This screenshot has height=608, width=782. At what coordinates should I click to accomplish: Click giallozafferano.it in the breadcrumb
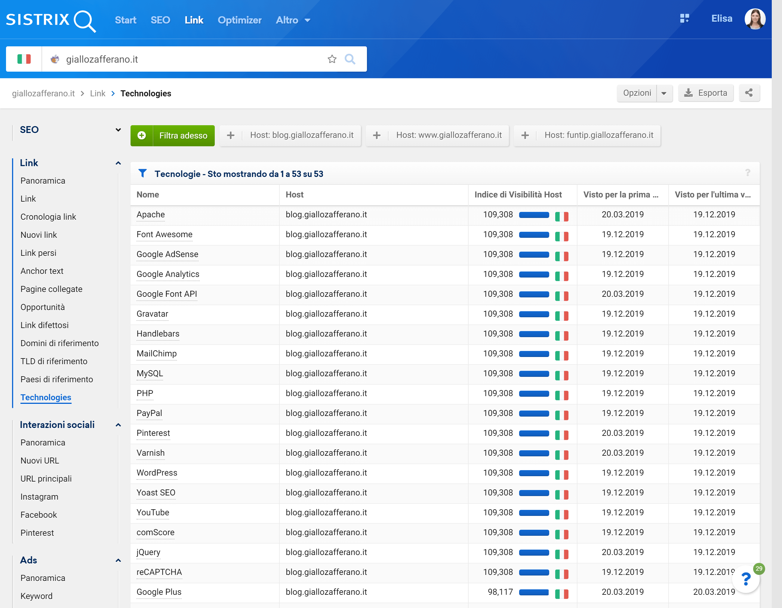43,94
